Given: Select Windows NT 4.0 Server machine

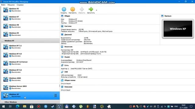Looking at the screenshot, I should (x=30, y=63).
